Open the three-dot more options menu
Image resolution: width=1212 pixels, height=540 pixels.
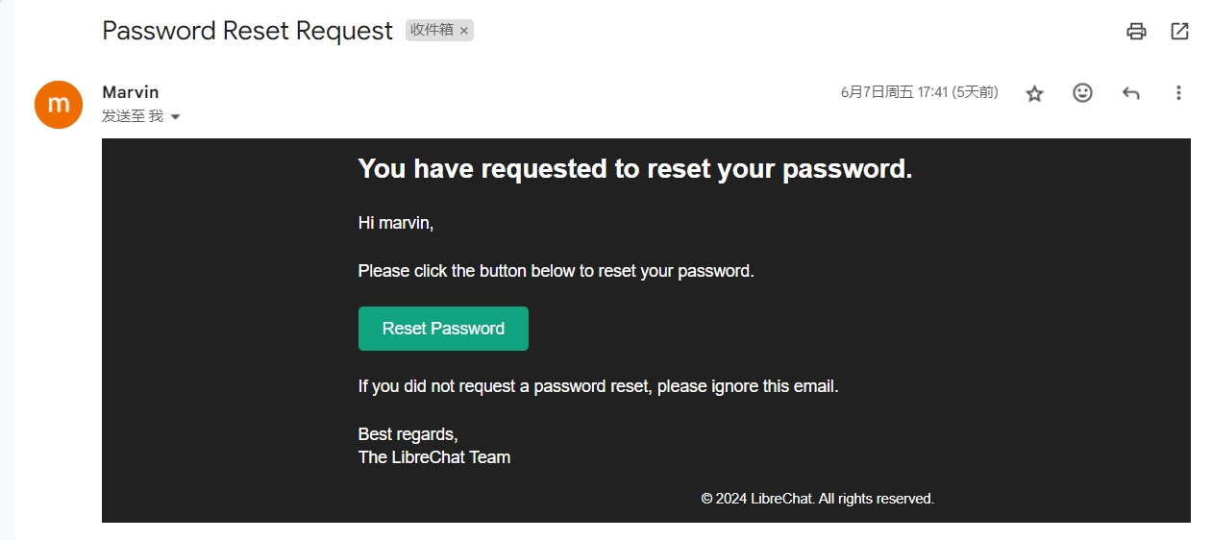[1178, 93]
